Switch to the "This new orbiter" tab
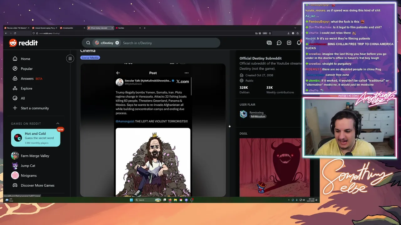 pyautogui.click(x=17, y=28)
